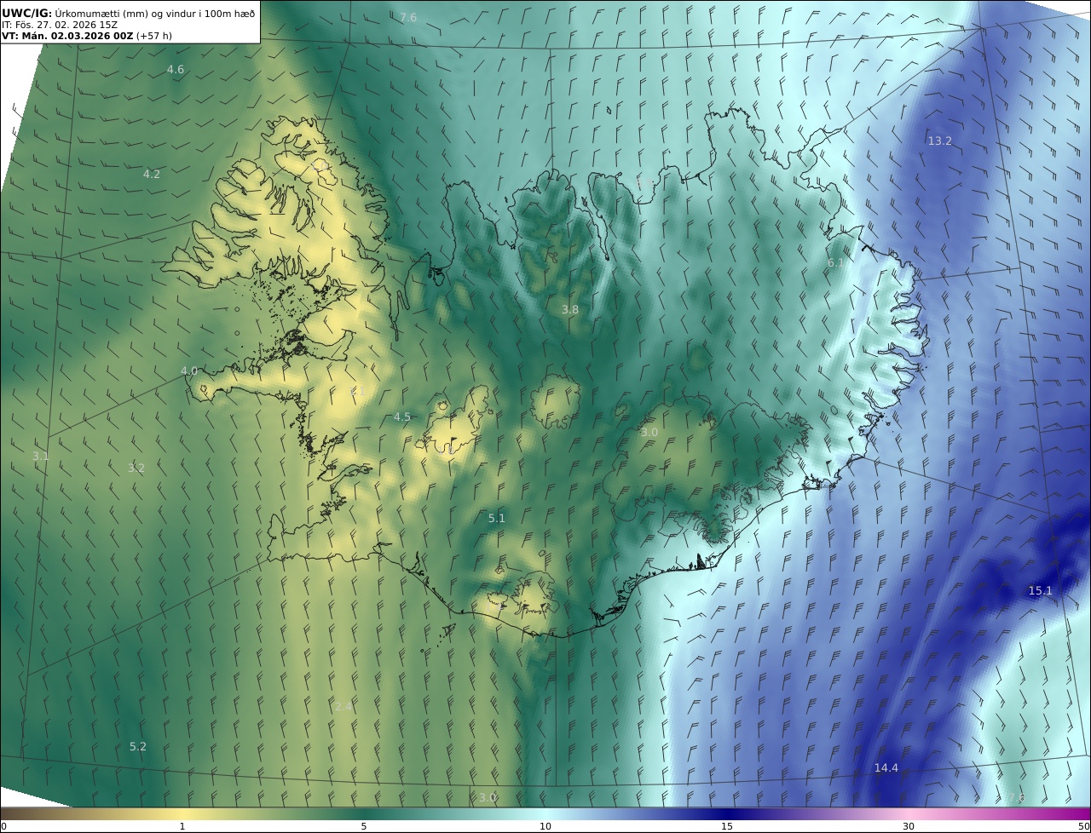Click the 5.2 value in the southwest corner
The width and height of the screenshot is (1091, 833).
[x=138, y=746]
